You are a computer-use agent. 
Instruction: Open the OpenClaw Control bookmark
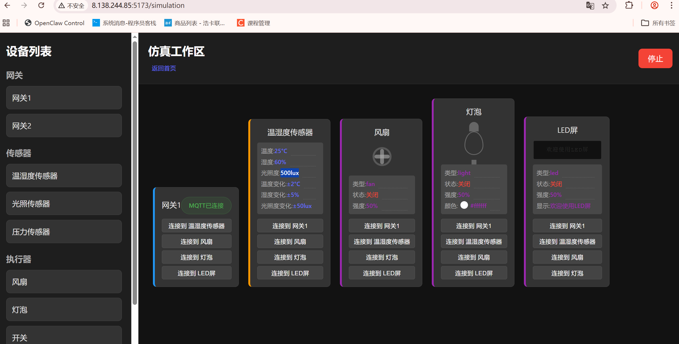click(x=55, y=23)
